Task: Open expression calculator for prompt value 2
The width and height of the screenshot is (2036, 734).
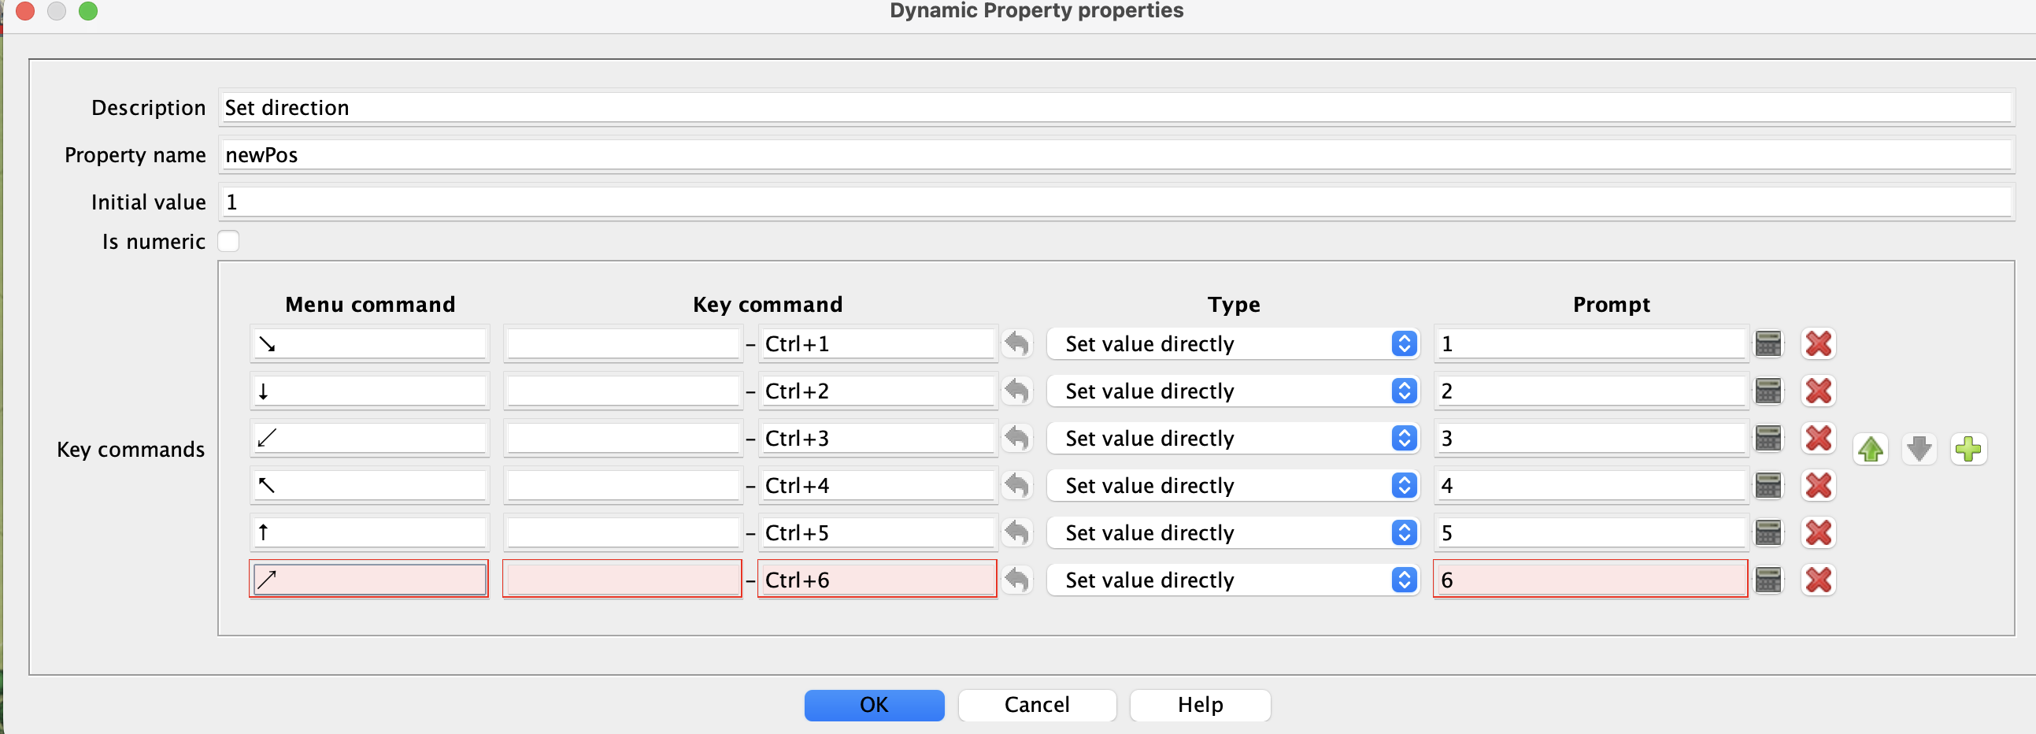Action: (1768, 391)
